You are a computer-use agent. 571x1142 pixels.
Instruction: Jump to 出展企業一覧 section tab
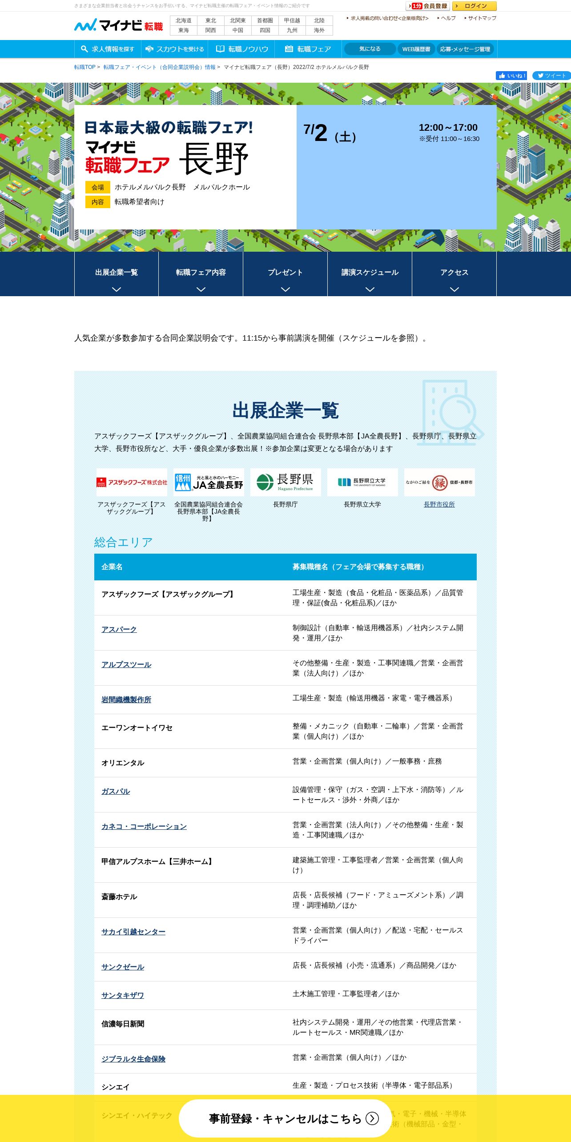117,274
